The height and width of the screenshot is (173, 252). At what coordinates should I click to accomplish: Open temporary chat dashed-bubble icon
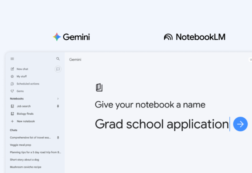pos(58,69)
